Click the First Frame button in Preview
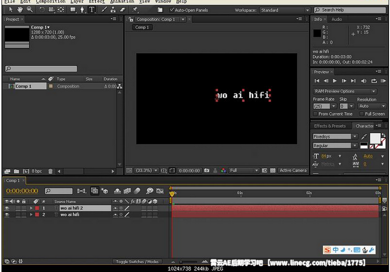Screen dimensions: 390x272 click(x=317, y=81)
